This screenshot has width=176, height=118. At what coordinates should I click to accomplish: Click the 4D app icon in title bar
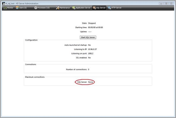point(4,3)
